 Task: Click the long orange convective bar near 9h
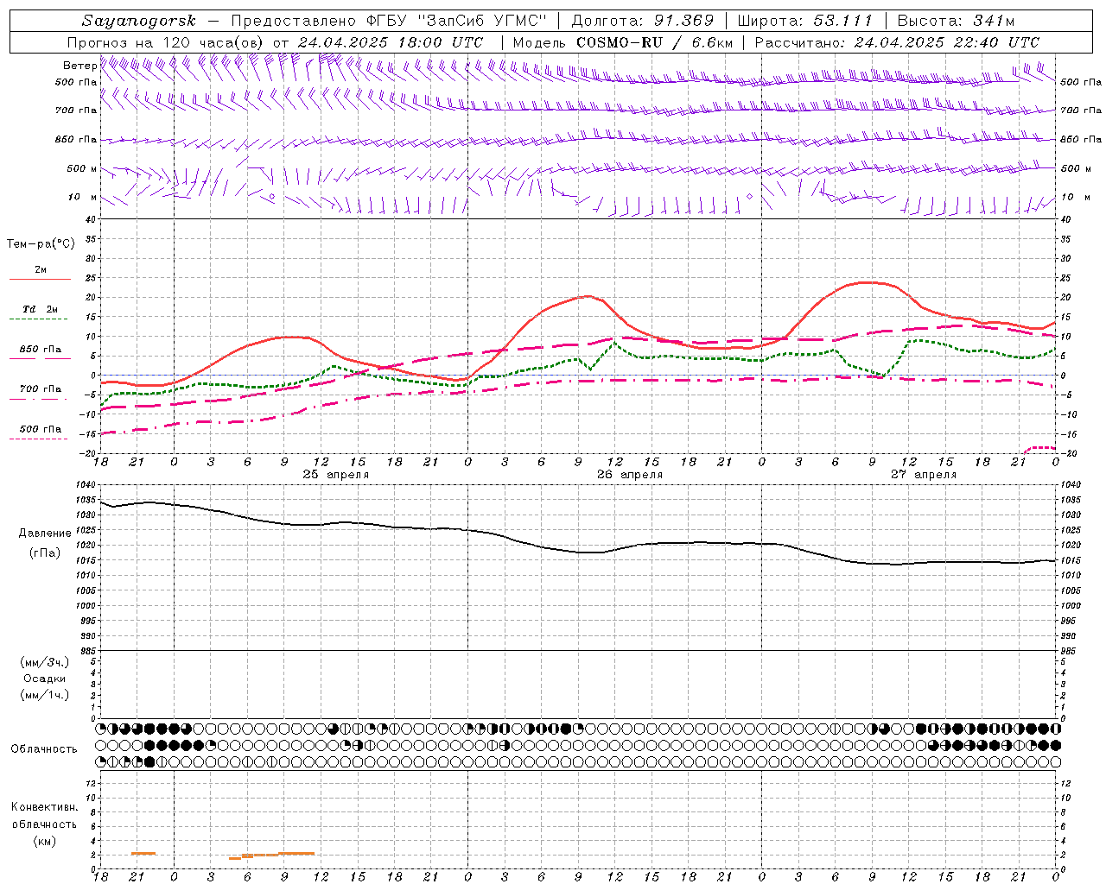click(x=296, y=854)
